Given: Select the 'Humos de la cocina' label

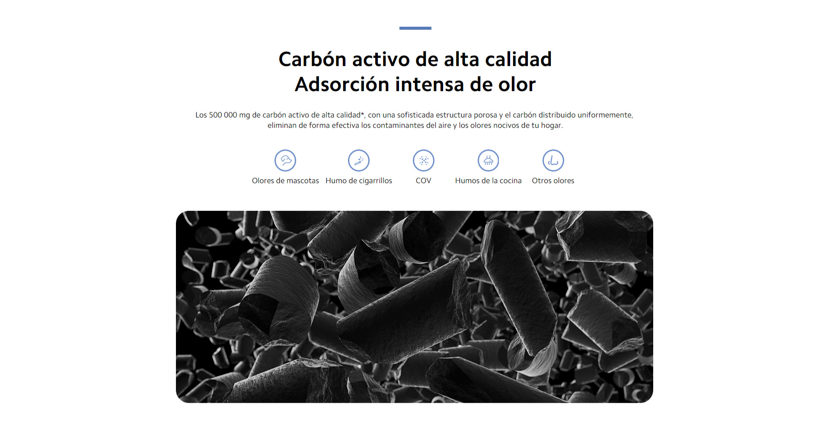Looking at the screenshot, I should point(488,181).
